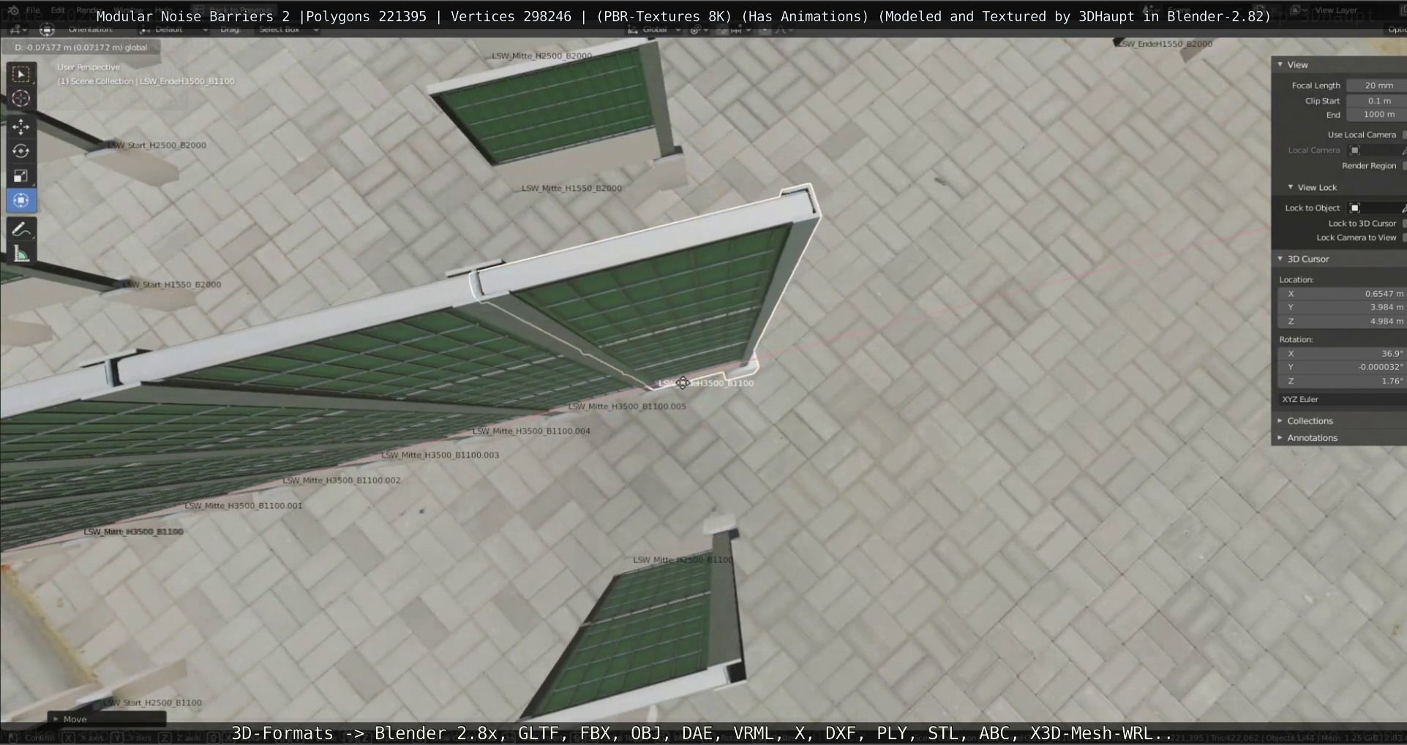Open the Orientation Default dropdown

click(174, 29)
